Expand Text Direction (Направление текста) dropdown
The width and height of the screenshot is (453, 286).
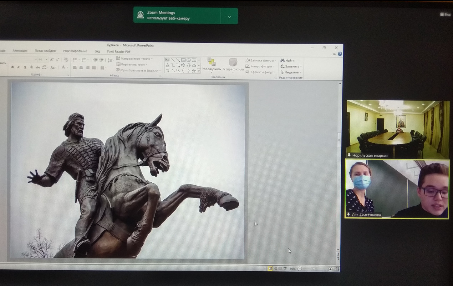135,59
